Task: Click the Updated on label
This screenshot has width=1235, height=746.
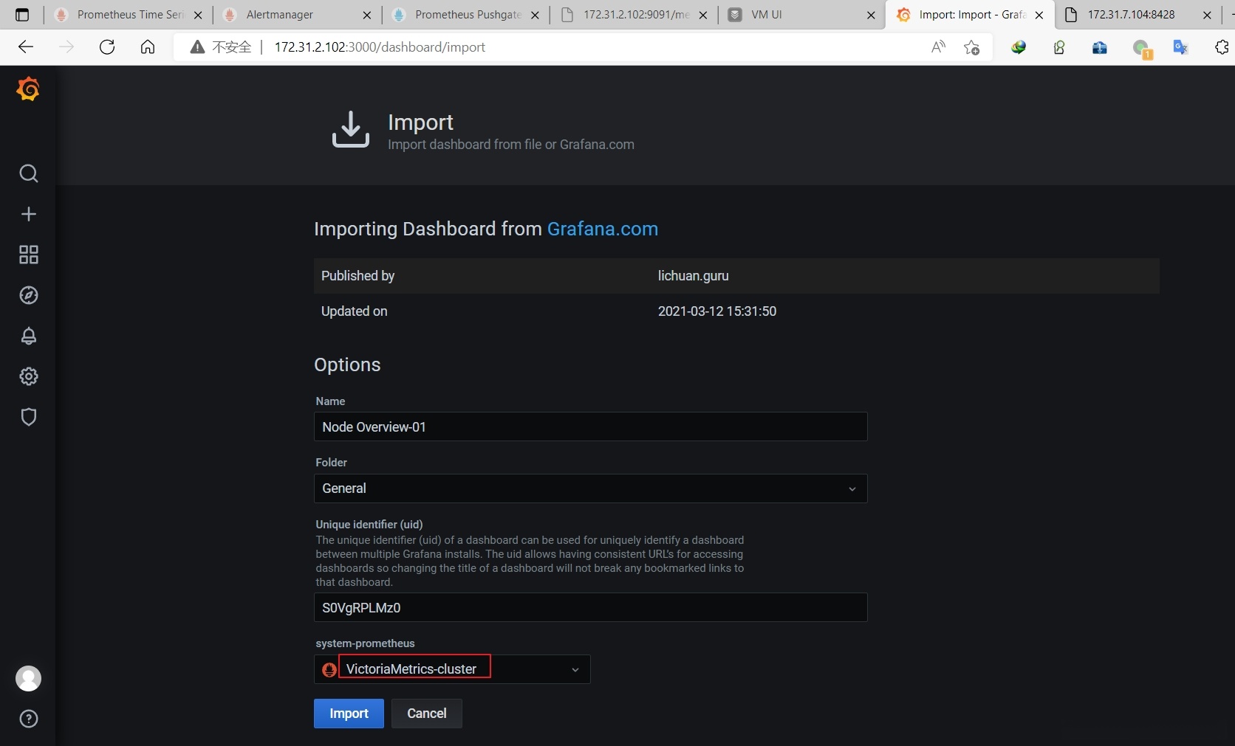Action: tap(354, 311)
